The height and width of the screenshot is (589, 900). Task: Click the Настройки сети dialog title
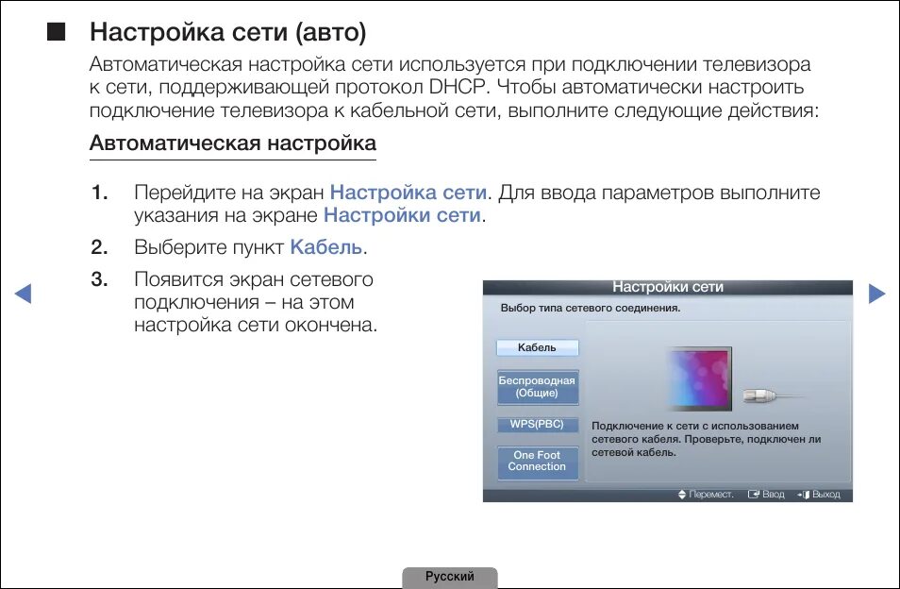click(x=668, y=286)
